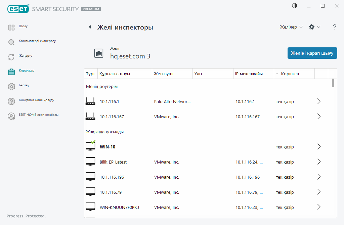Expand details for WIN-KNUUN7F0PKJ device
Screen dimensions: 344x225
tap(319, 207)
